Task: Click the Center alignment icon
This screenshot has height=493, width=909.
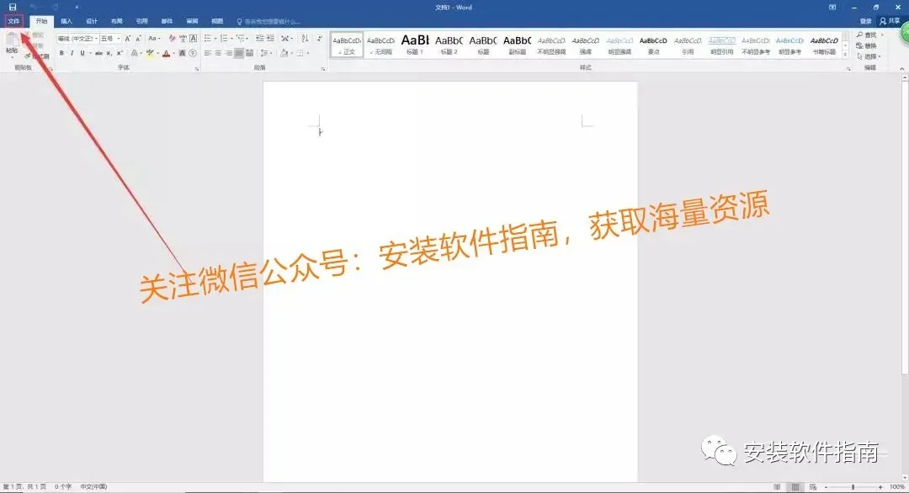Action: (x=218, y=53)
